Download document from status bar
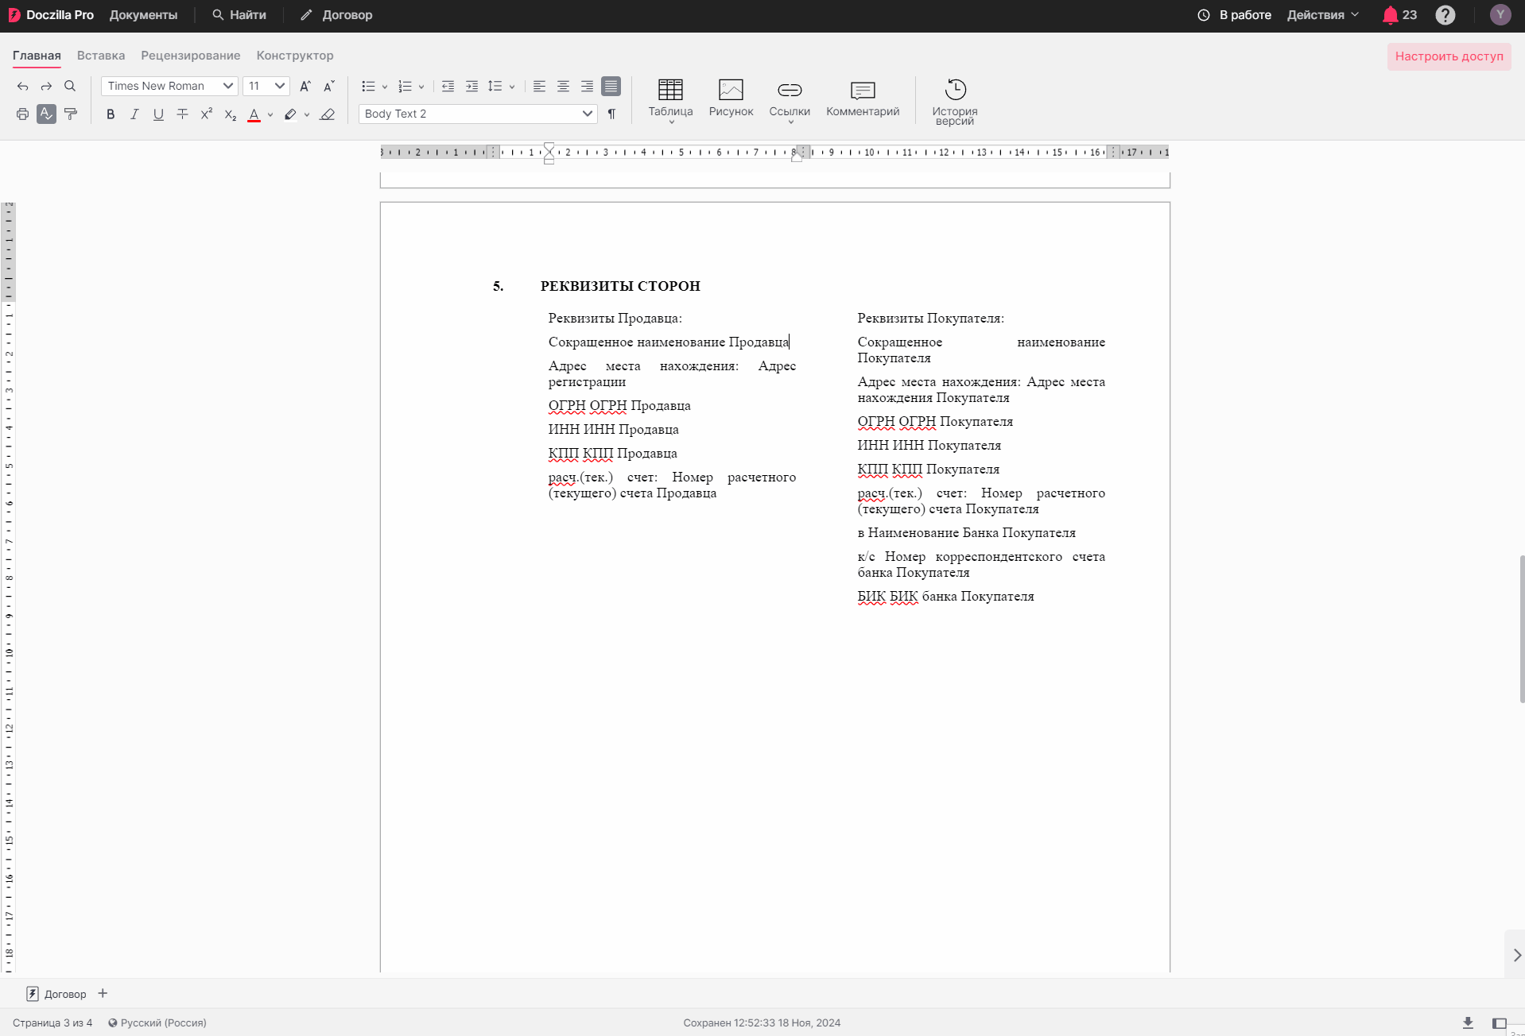This screenshot has height=1036, width=1525. click(1468, 1022)
